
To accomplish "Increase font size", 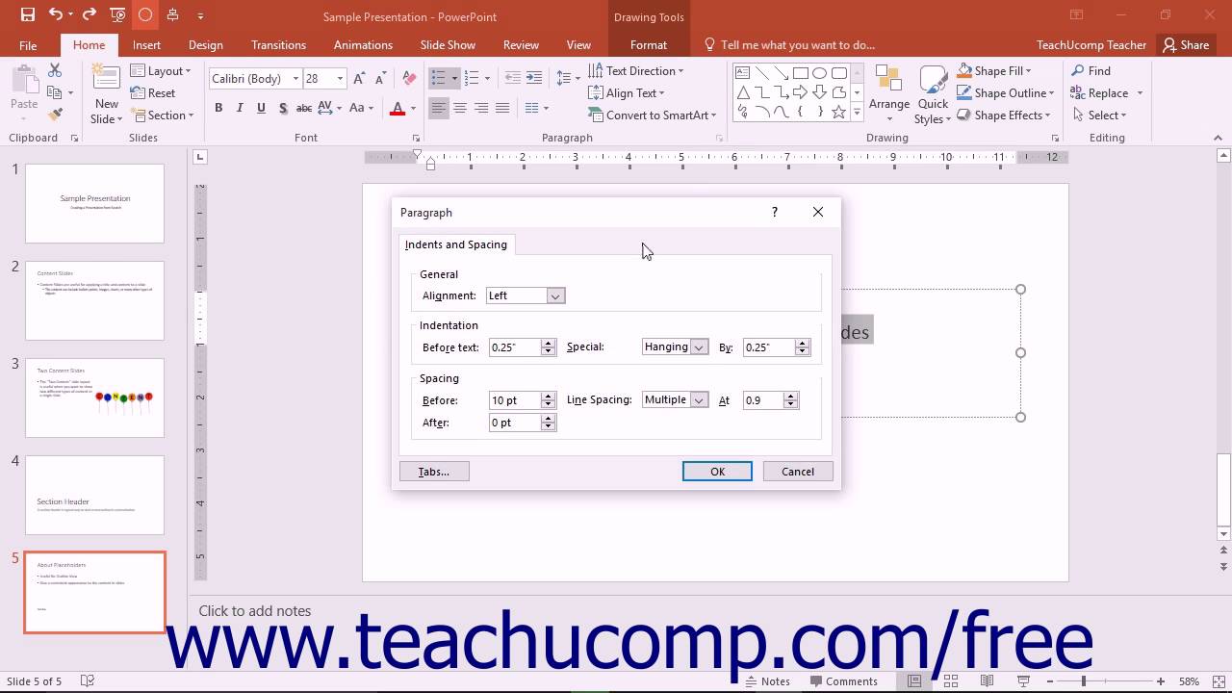I will (359, 79).
